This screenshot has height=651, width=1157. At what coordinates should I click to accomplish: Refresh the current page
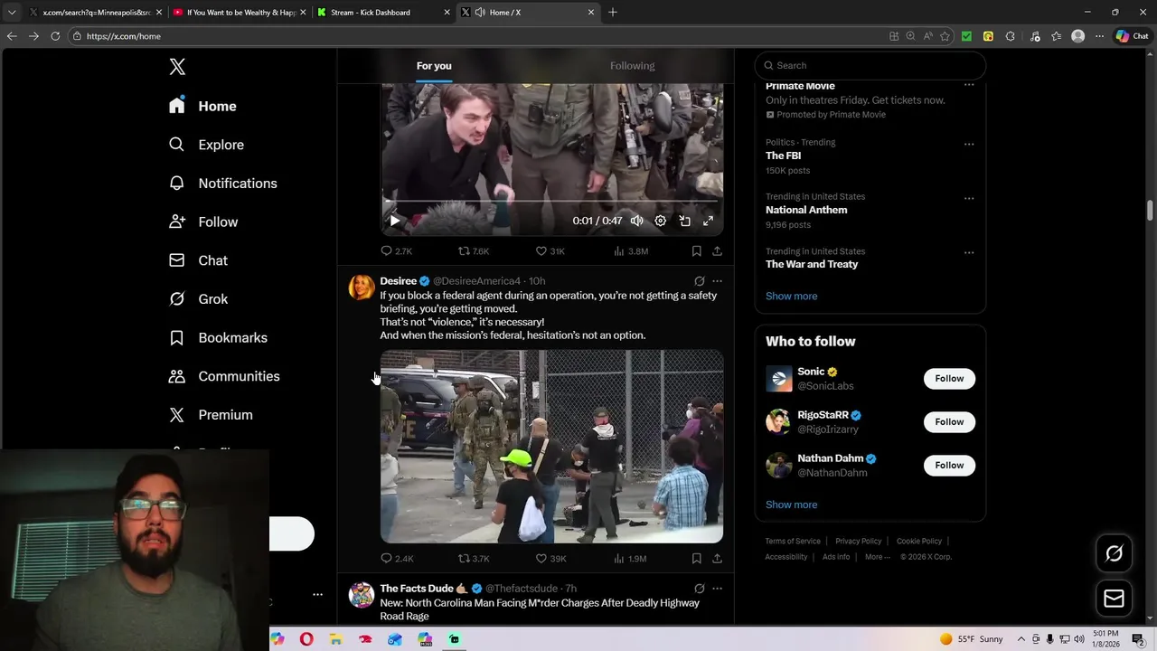(55, 36)
